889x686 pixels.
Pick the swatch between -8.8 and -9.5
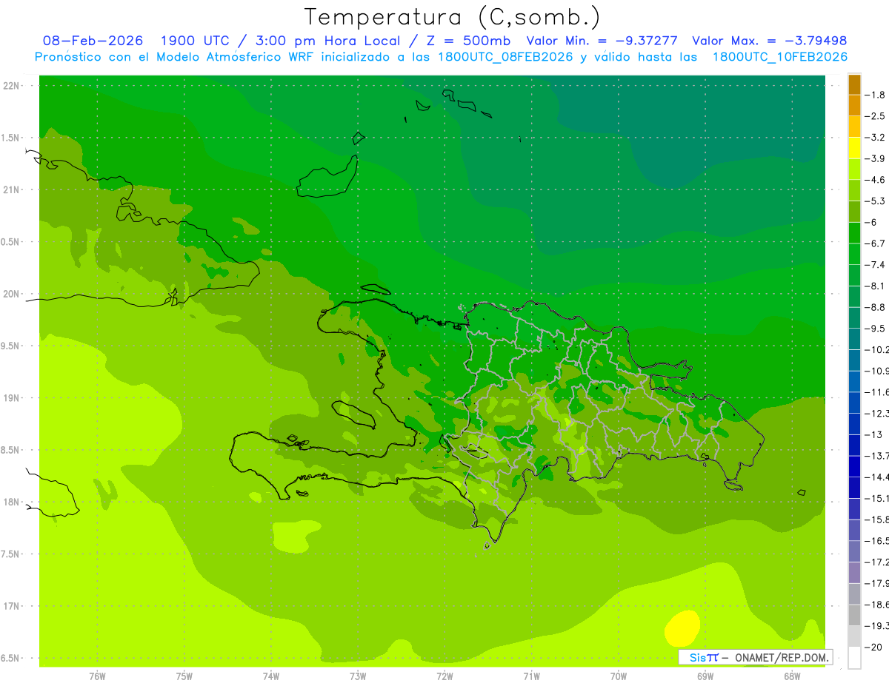tap(854, 318)
